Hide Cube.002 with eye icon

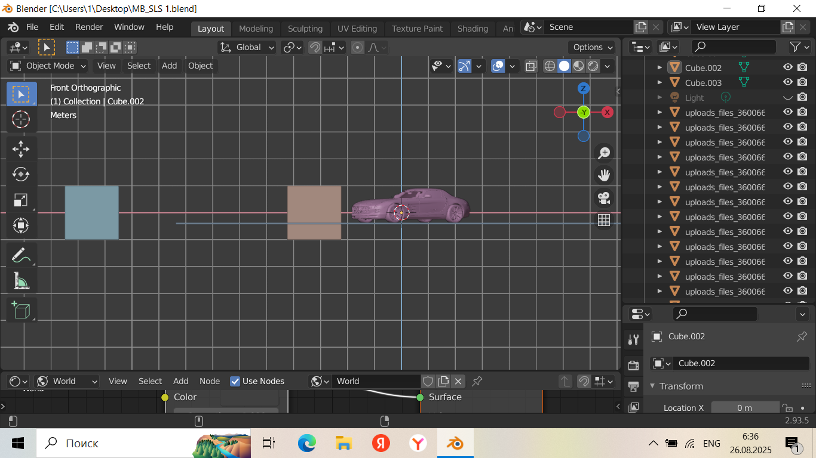pos(788,67)
